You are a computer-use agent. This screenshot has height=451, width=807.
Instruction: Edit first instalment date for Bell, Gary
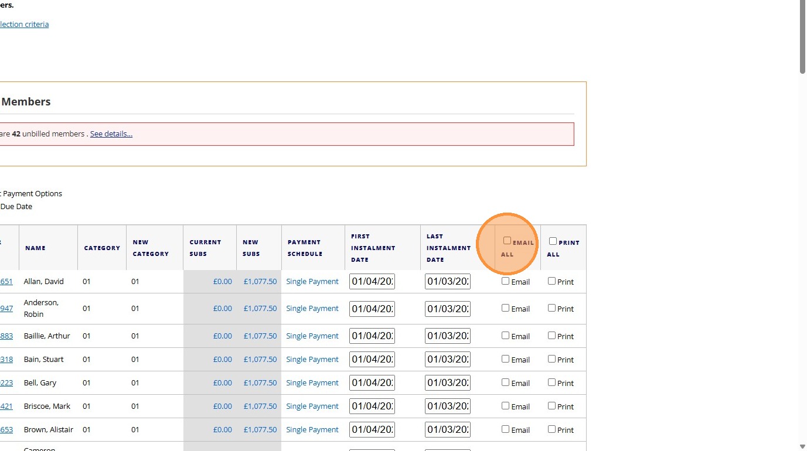tap(372, 382)
